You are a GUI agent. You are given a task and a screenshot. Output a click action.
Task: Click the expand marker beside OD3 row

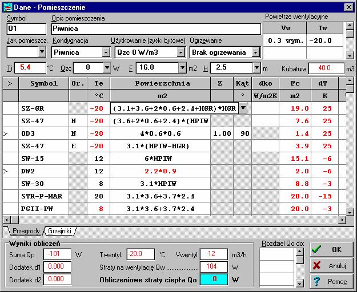[x=6, y=133]
